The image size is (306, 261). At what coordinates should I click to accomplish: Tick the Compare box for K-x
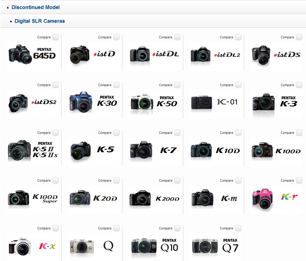[x=56, y=228]
